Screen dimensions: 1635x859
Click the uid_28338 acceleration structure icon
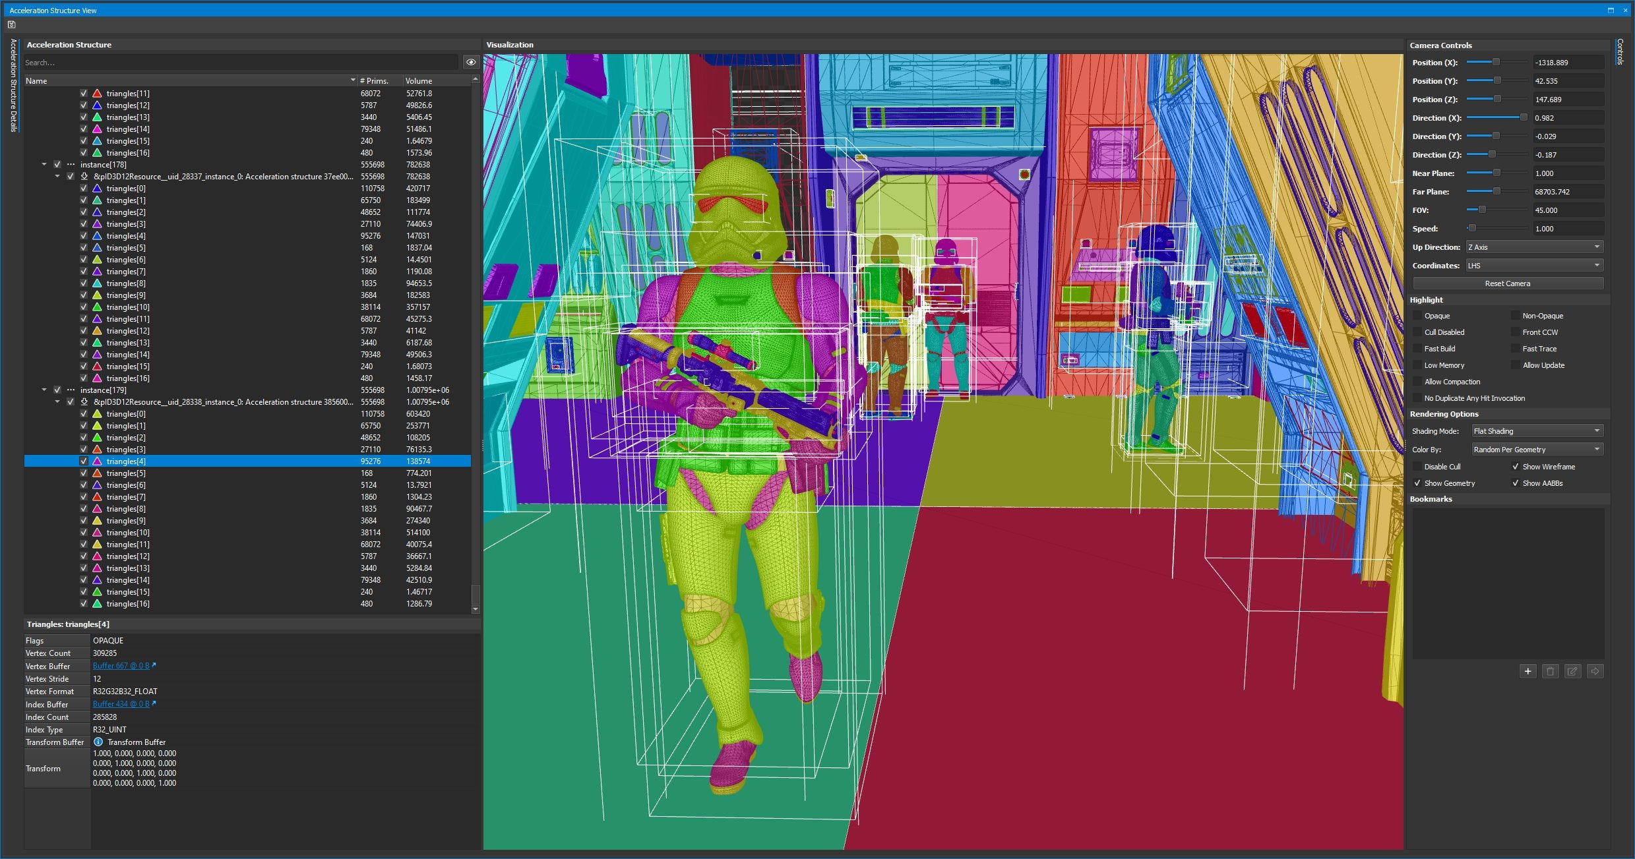click(x=84, y=402)
